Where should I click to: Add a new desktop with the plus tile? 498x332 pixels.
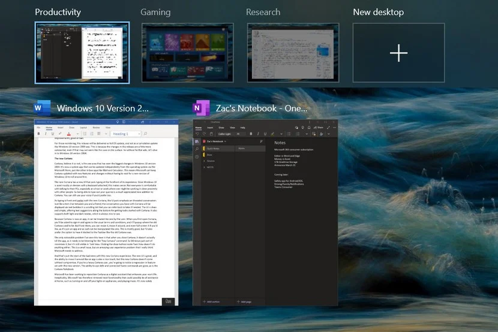click(x=398, y=53)
